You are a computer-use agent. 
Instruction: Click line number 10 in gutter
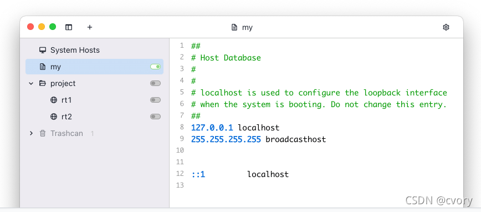click(x=180, y=150)
